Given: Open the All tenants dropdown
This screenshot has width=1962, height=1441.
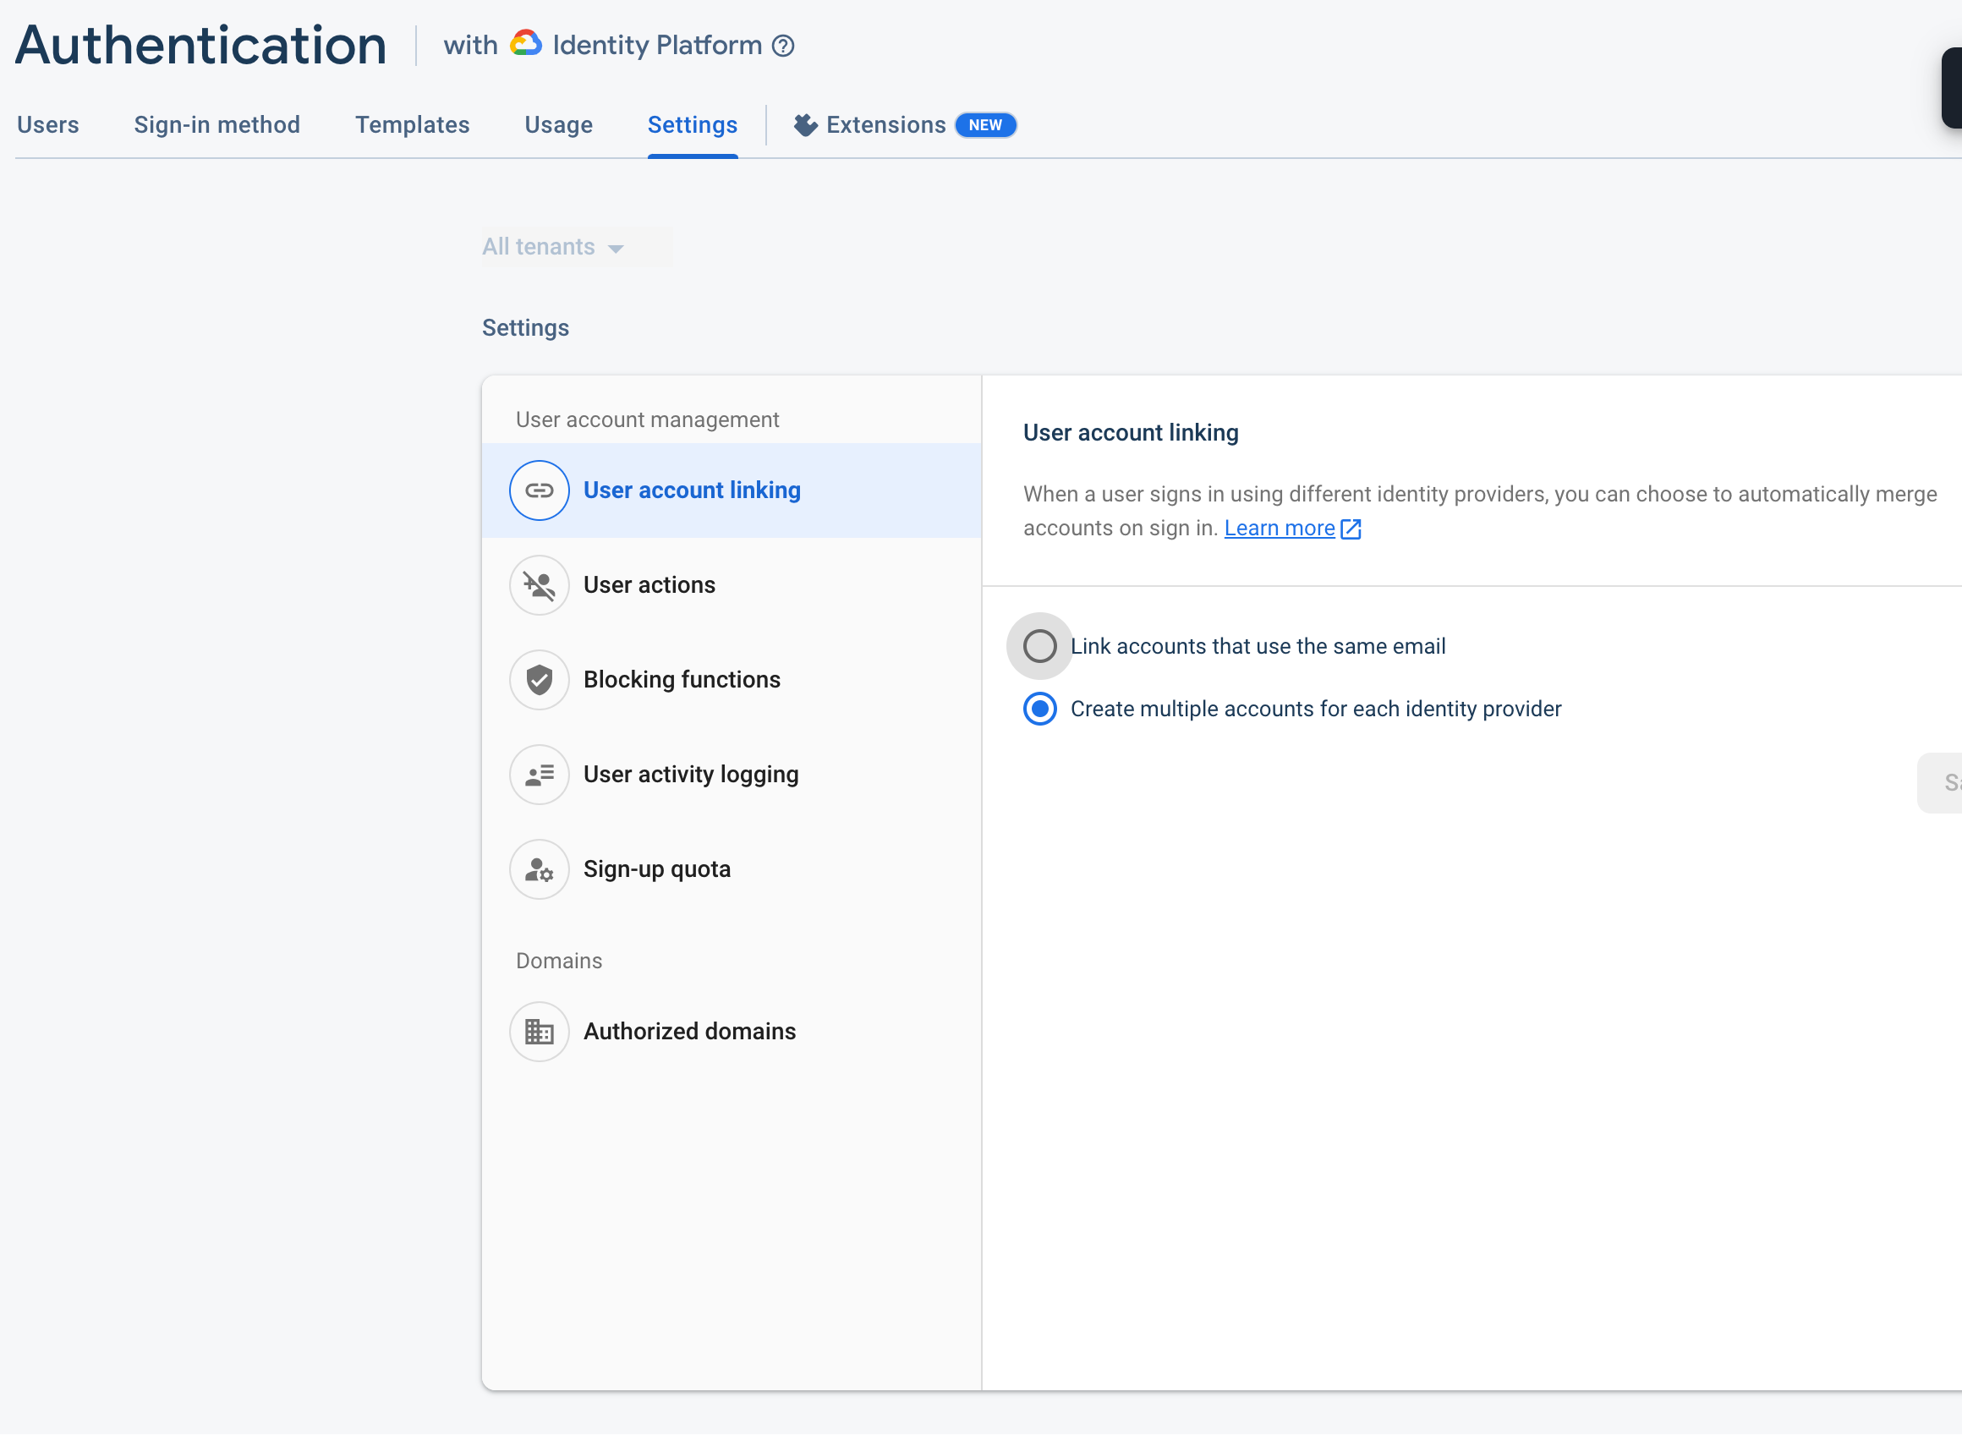Looking at the screenshot, I should tap(552, 247).
